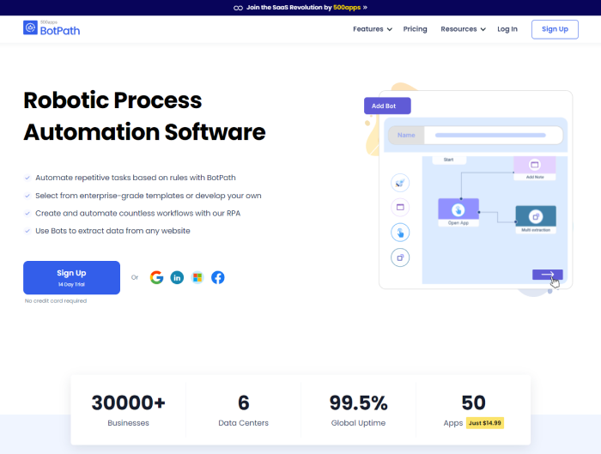Click checkmark beside enterprise-grade templates line
This screenshot has height=454, width=601.
tap(27, 196)
